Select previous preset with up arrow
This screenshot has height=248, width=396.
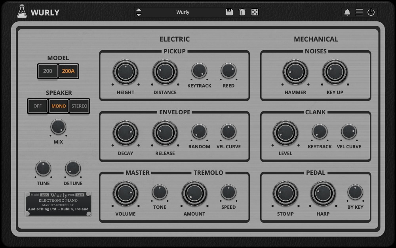(x=139, y=10)
